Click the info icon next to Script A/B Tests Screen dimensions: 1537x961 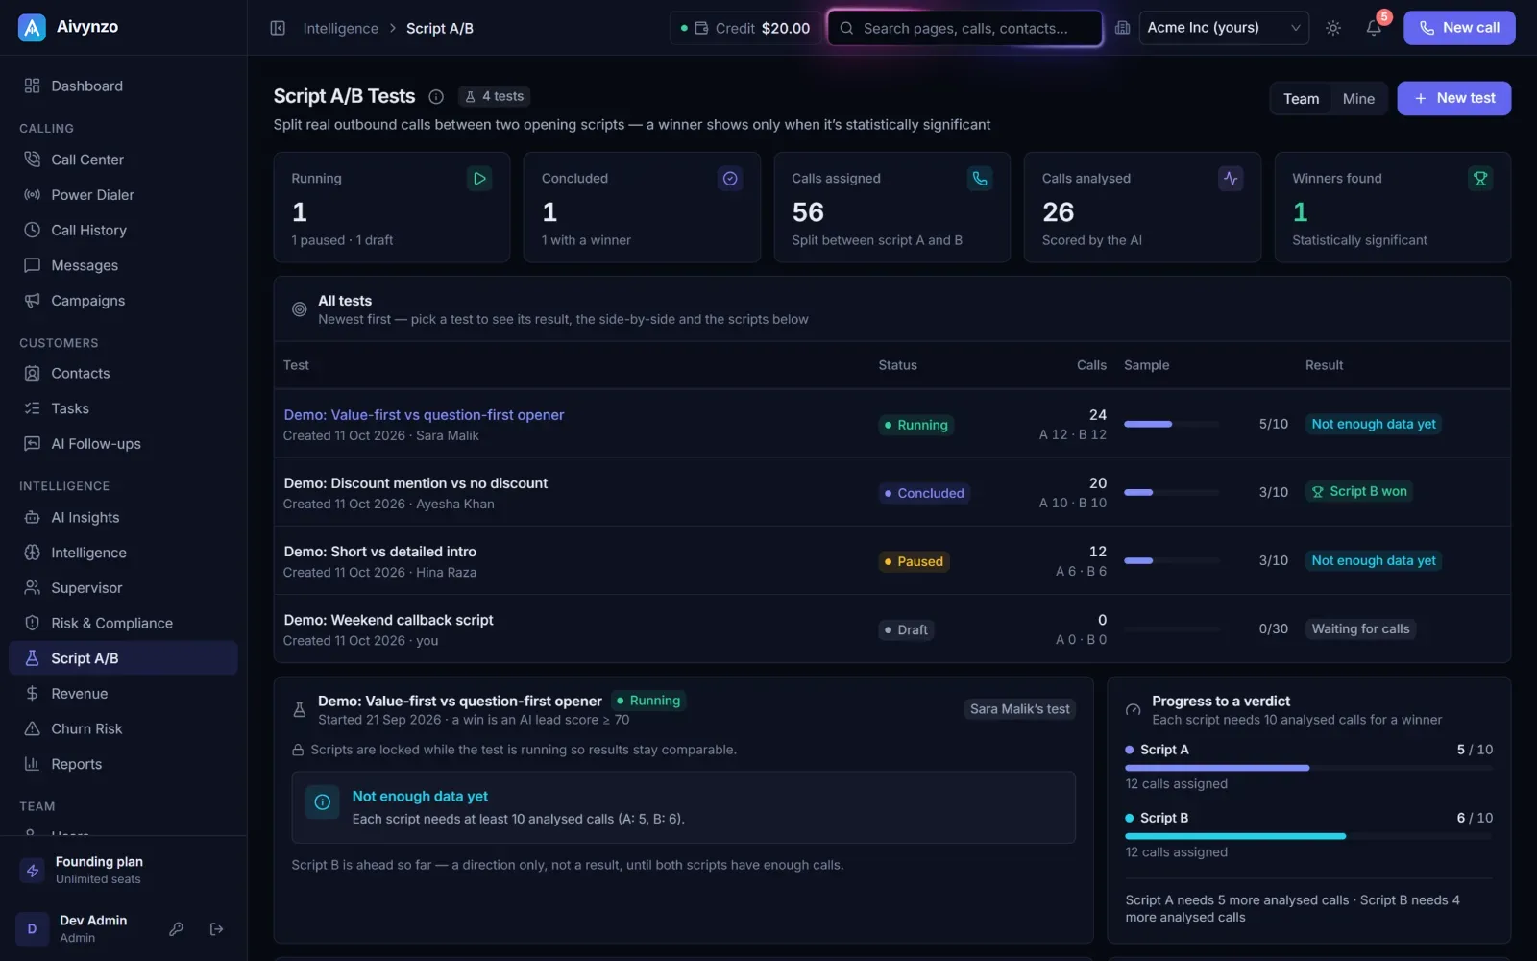(x=436, y=96)
